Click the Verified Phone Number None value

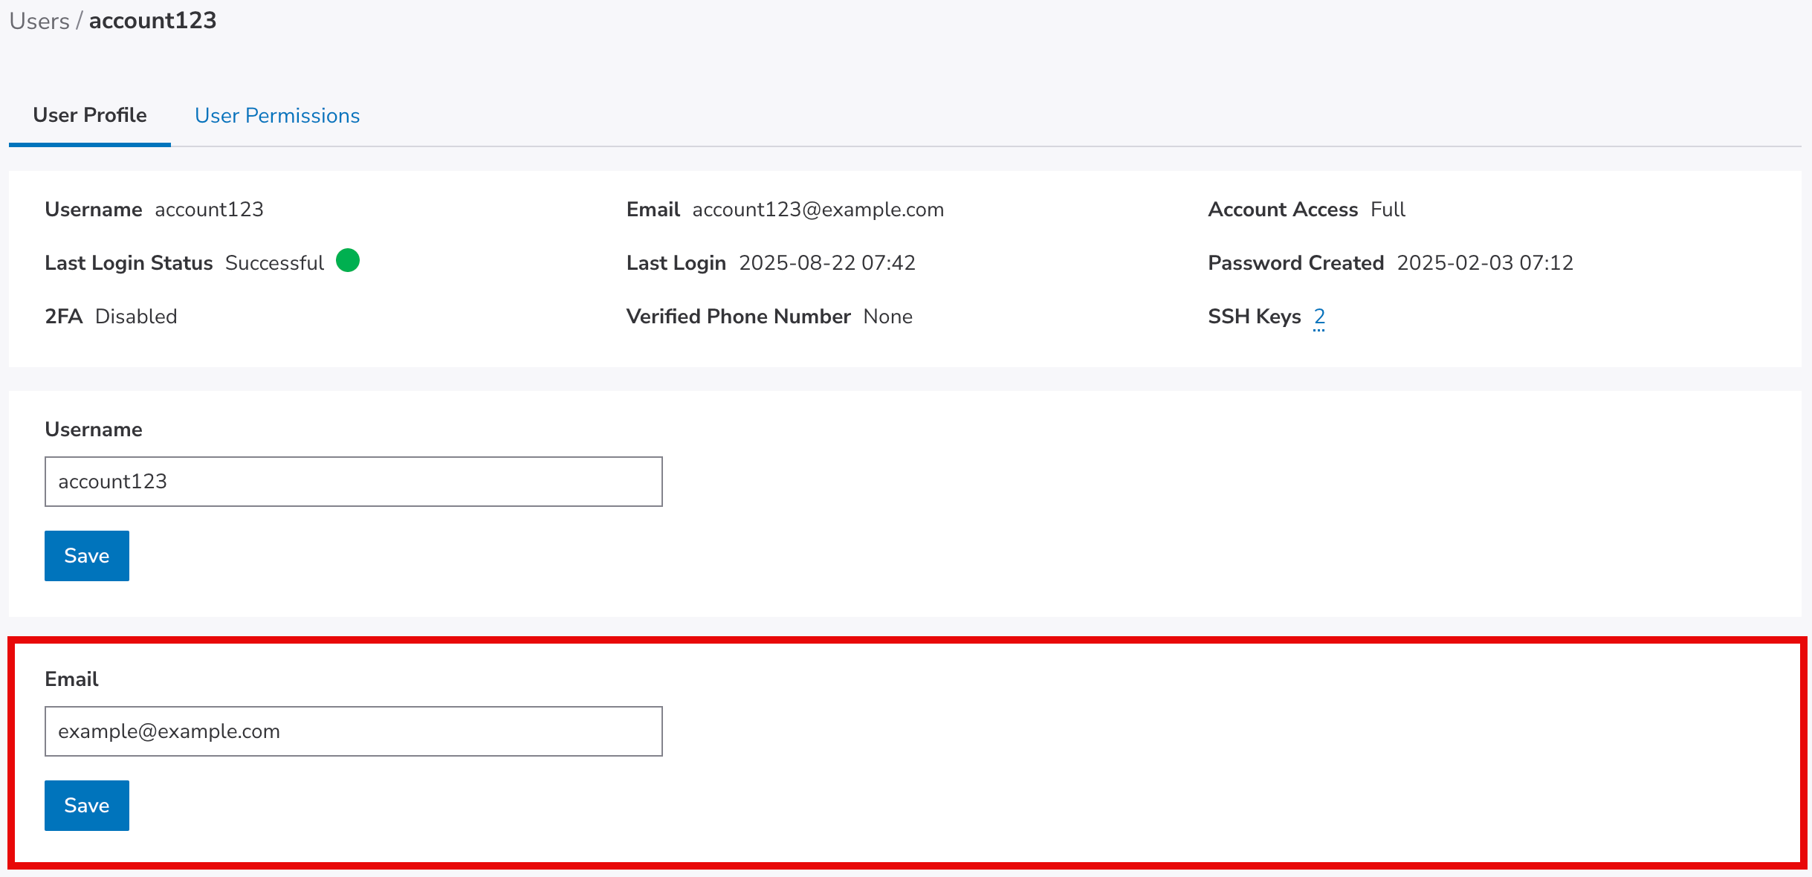click(887, 317)
